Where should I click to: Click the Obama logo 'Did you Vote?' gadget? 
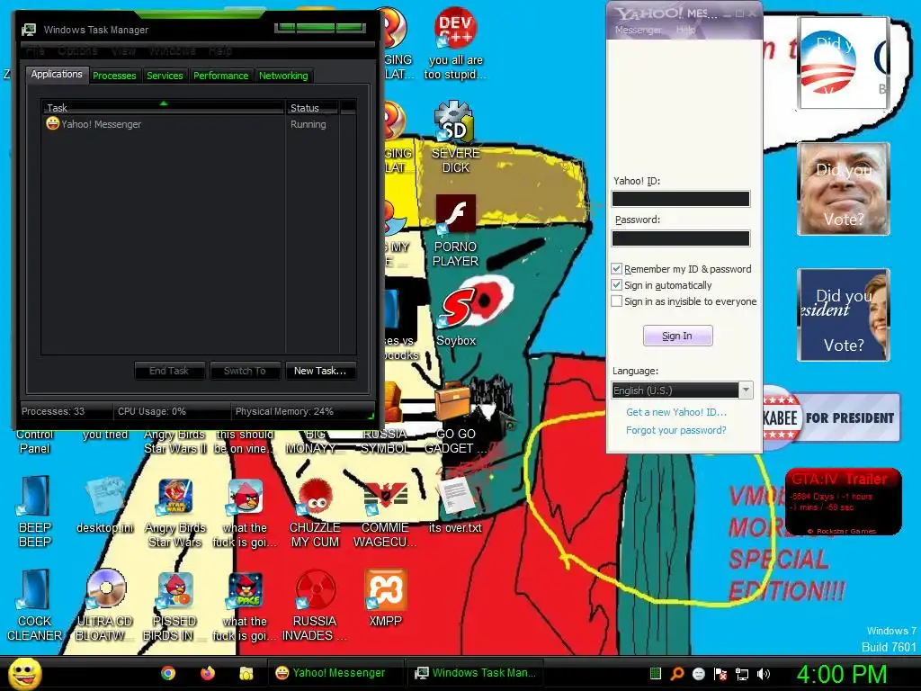click(x=843, y=63)
